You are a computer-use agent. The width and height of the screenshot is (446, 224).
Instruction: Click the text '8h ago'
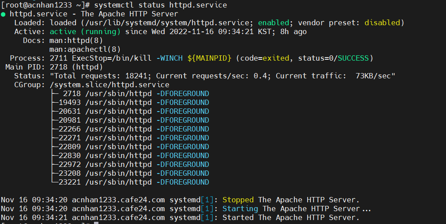pos(293,32)
